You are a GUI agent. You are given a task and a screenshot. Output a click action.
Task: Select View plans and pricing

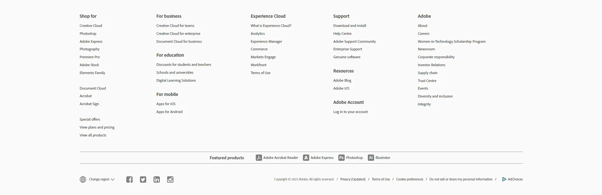[x=97, y=127]
